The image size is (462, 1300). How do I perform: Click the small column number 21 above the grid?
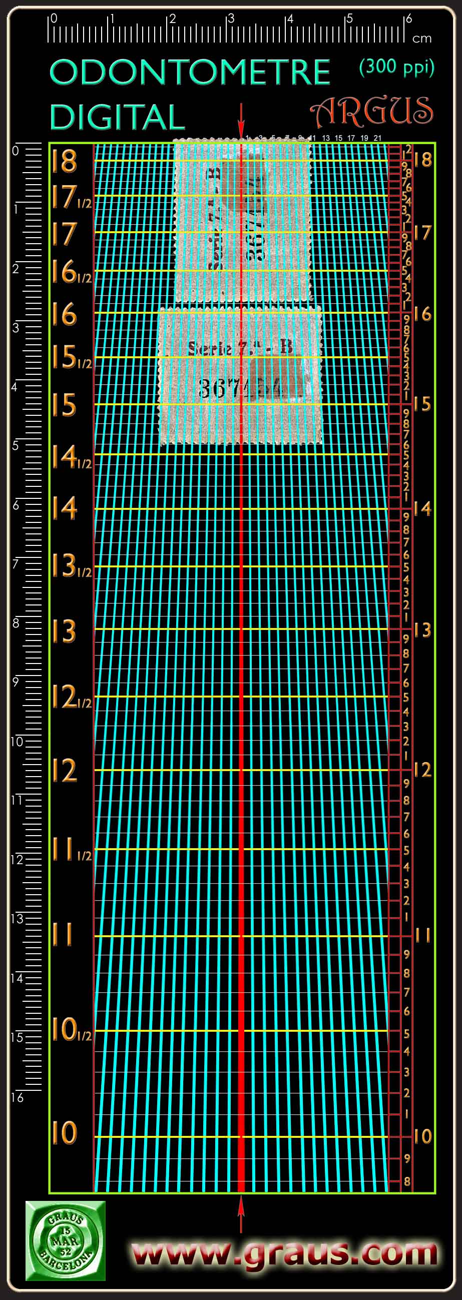point(378,138)
